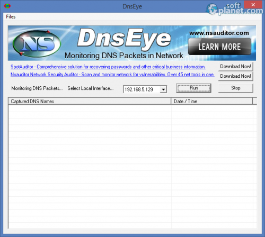
Task: Open the Nsauditor Network Security Auditor link
Action: click(112, 75)
